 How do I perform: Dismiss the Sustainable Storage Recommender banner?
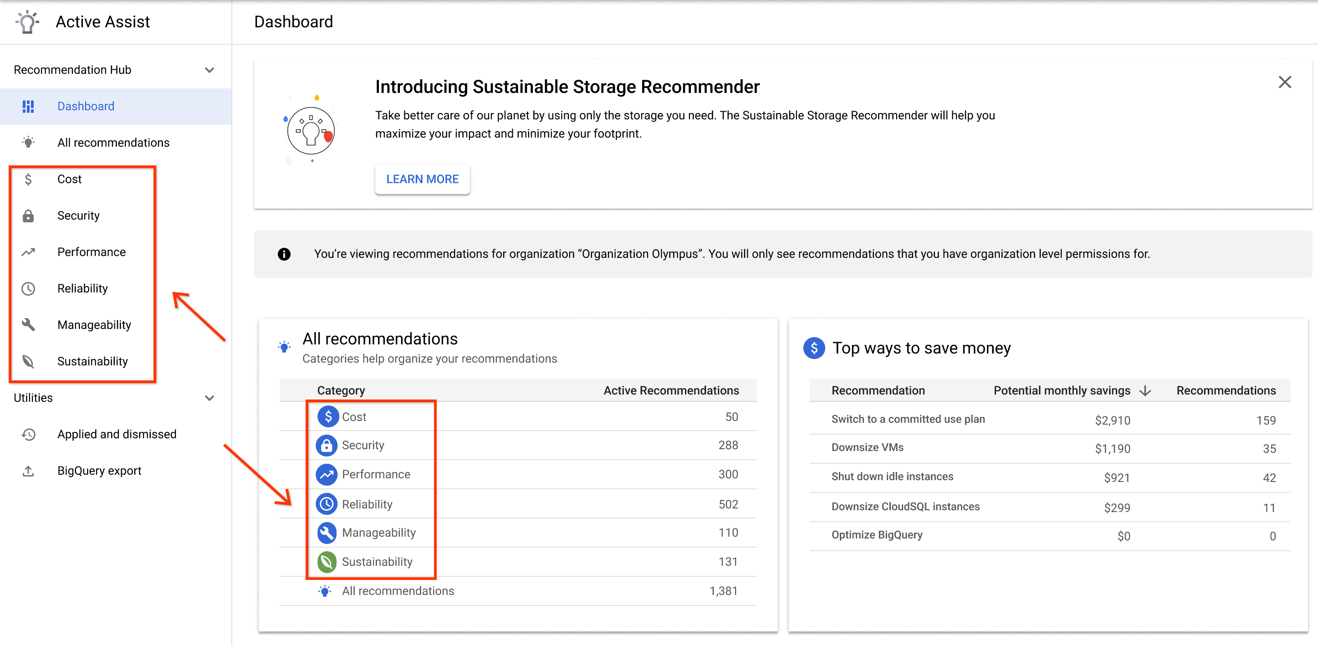[x=1284, y=82]
